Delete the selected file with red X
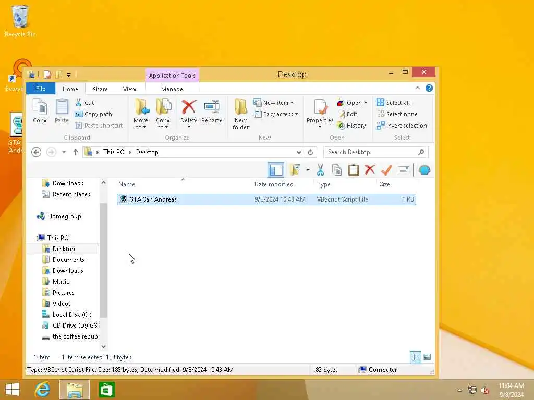534x400 pixels. (189, 114)
